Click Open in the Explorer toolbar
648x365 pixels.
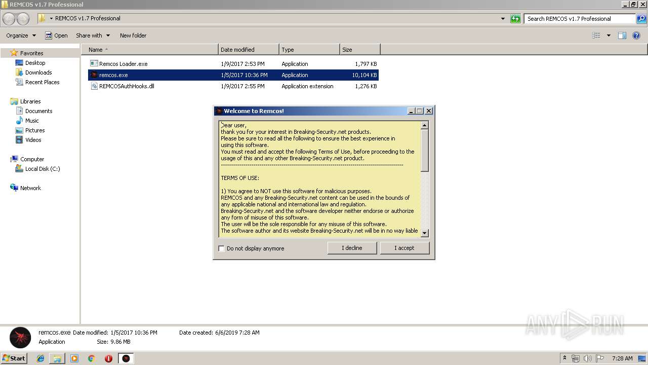tap(56, 35)
